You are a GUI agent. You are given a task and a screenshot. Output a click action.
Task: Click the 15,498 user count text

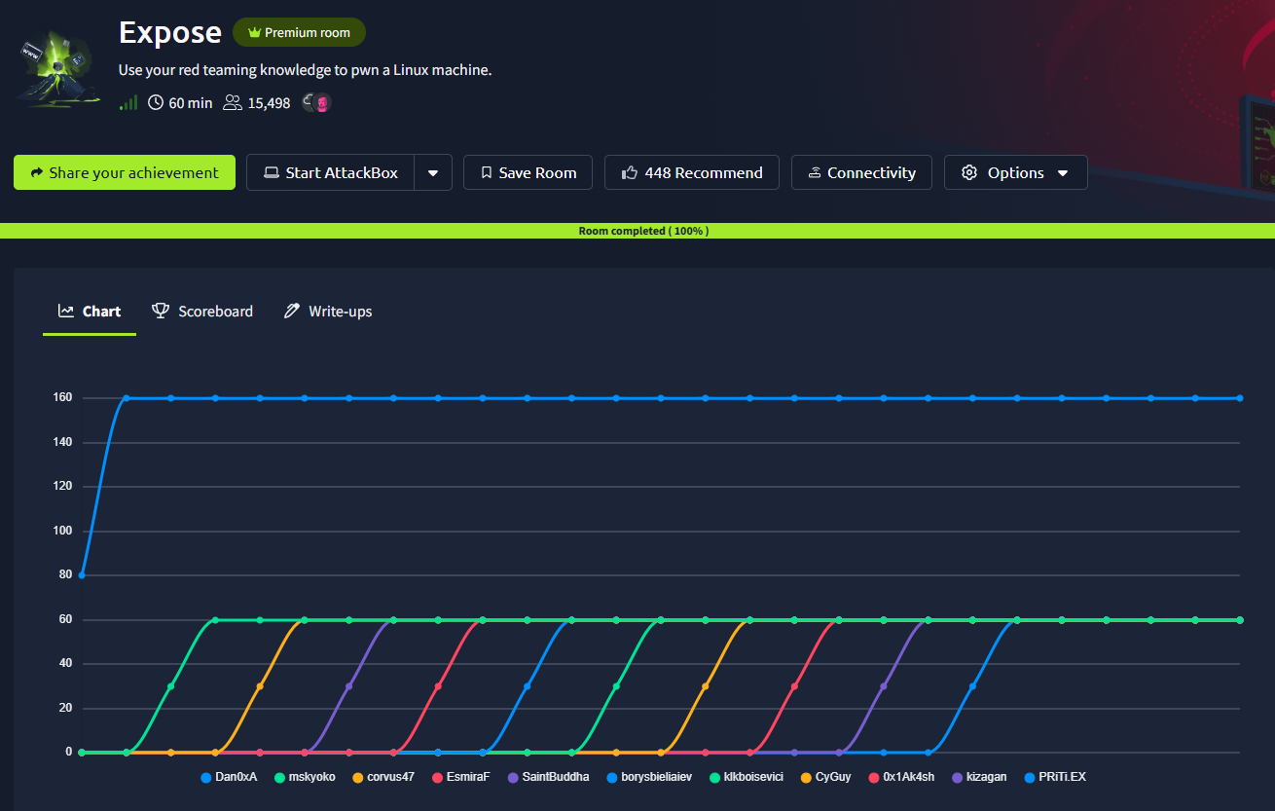tap(269, 102)
